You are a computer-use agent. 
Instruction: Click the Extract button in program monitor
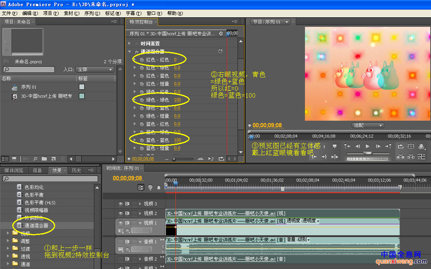tap(411, 156)
